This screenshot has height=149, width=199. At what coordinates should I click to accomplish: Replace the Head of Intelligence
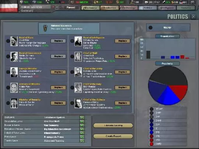pyautogui.click(x=122, y=41)
